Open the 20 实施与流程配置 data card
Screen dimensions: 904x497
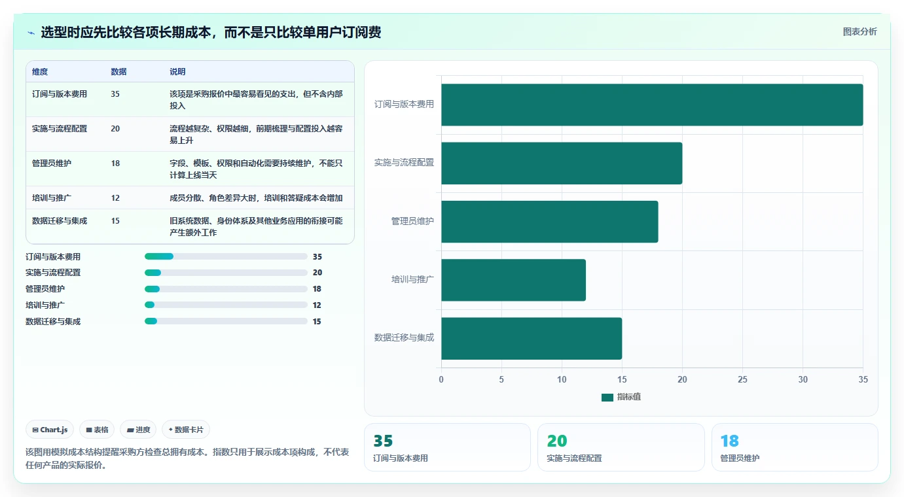(x=621, y=447)
